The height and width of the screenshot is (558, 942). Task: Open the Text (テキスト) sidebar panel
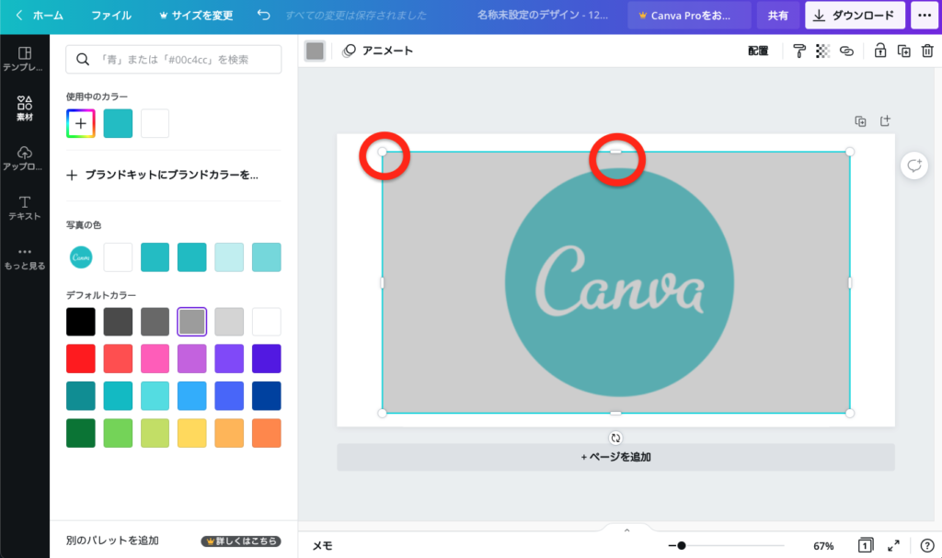coord(24,208)
